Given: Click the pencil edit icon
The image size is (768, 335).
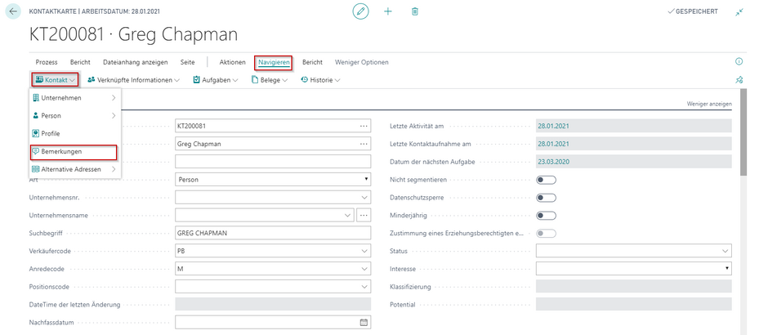Looking at the screenshot, I should coord(360,11).
